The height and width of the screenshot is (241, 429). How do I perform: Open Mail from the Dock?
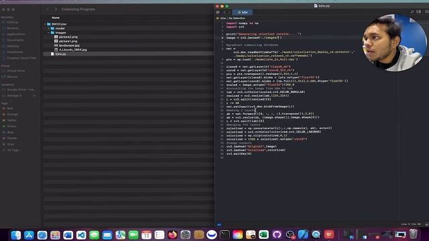(x=107, y=235)
